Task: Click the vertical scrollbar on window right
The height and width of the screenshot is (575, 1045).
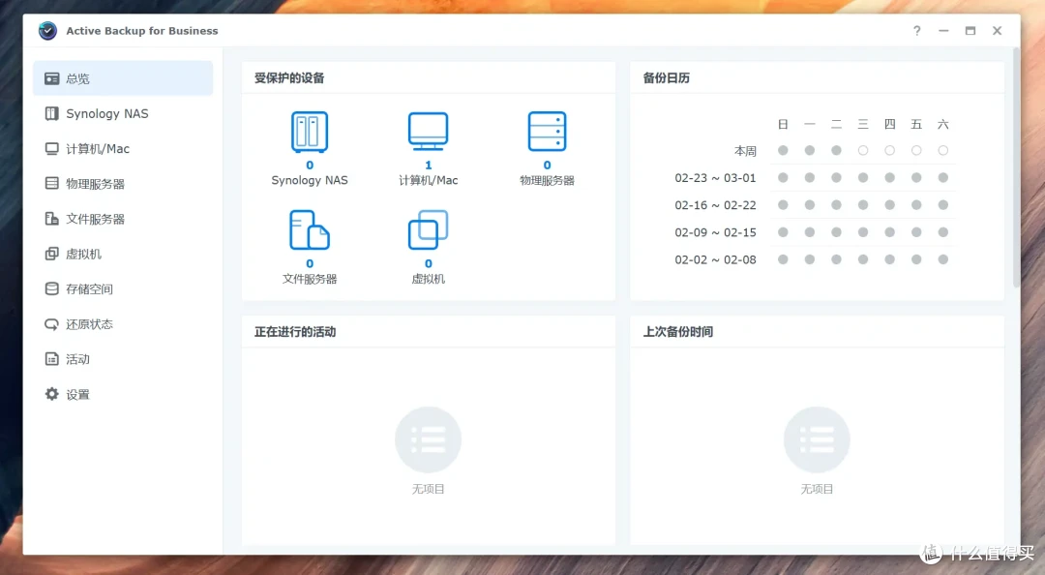Action: (1016, 167)
